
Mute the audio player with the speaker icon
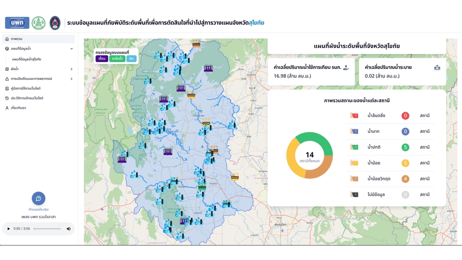68,229
